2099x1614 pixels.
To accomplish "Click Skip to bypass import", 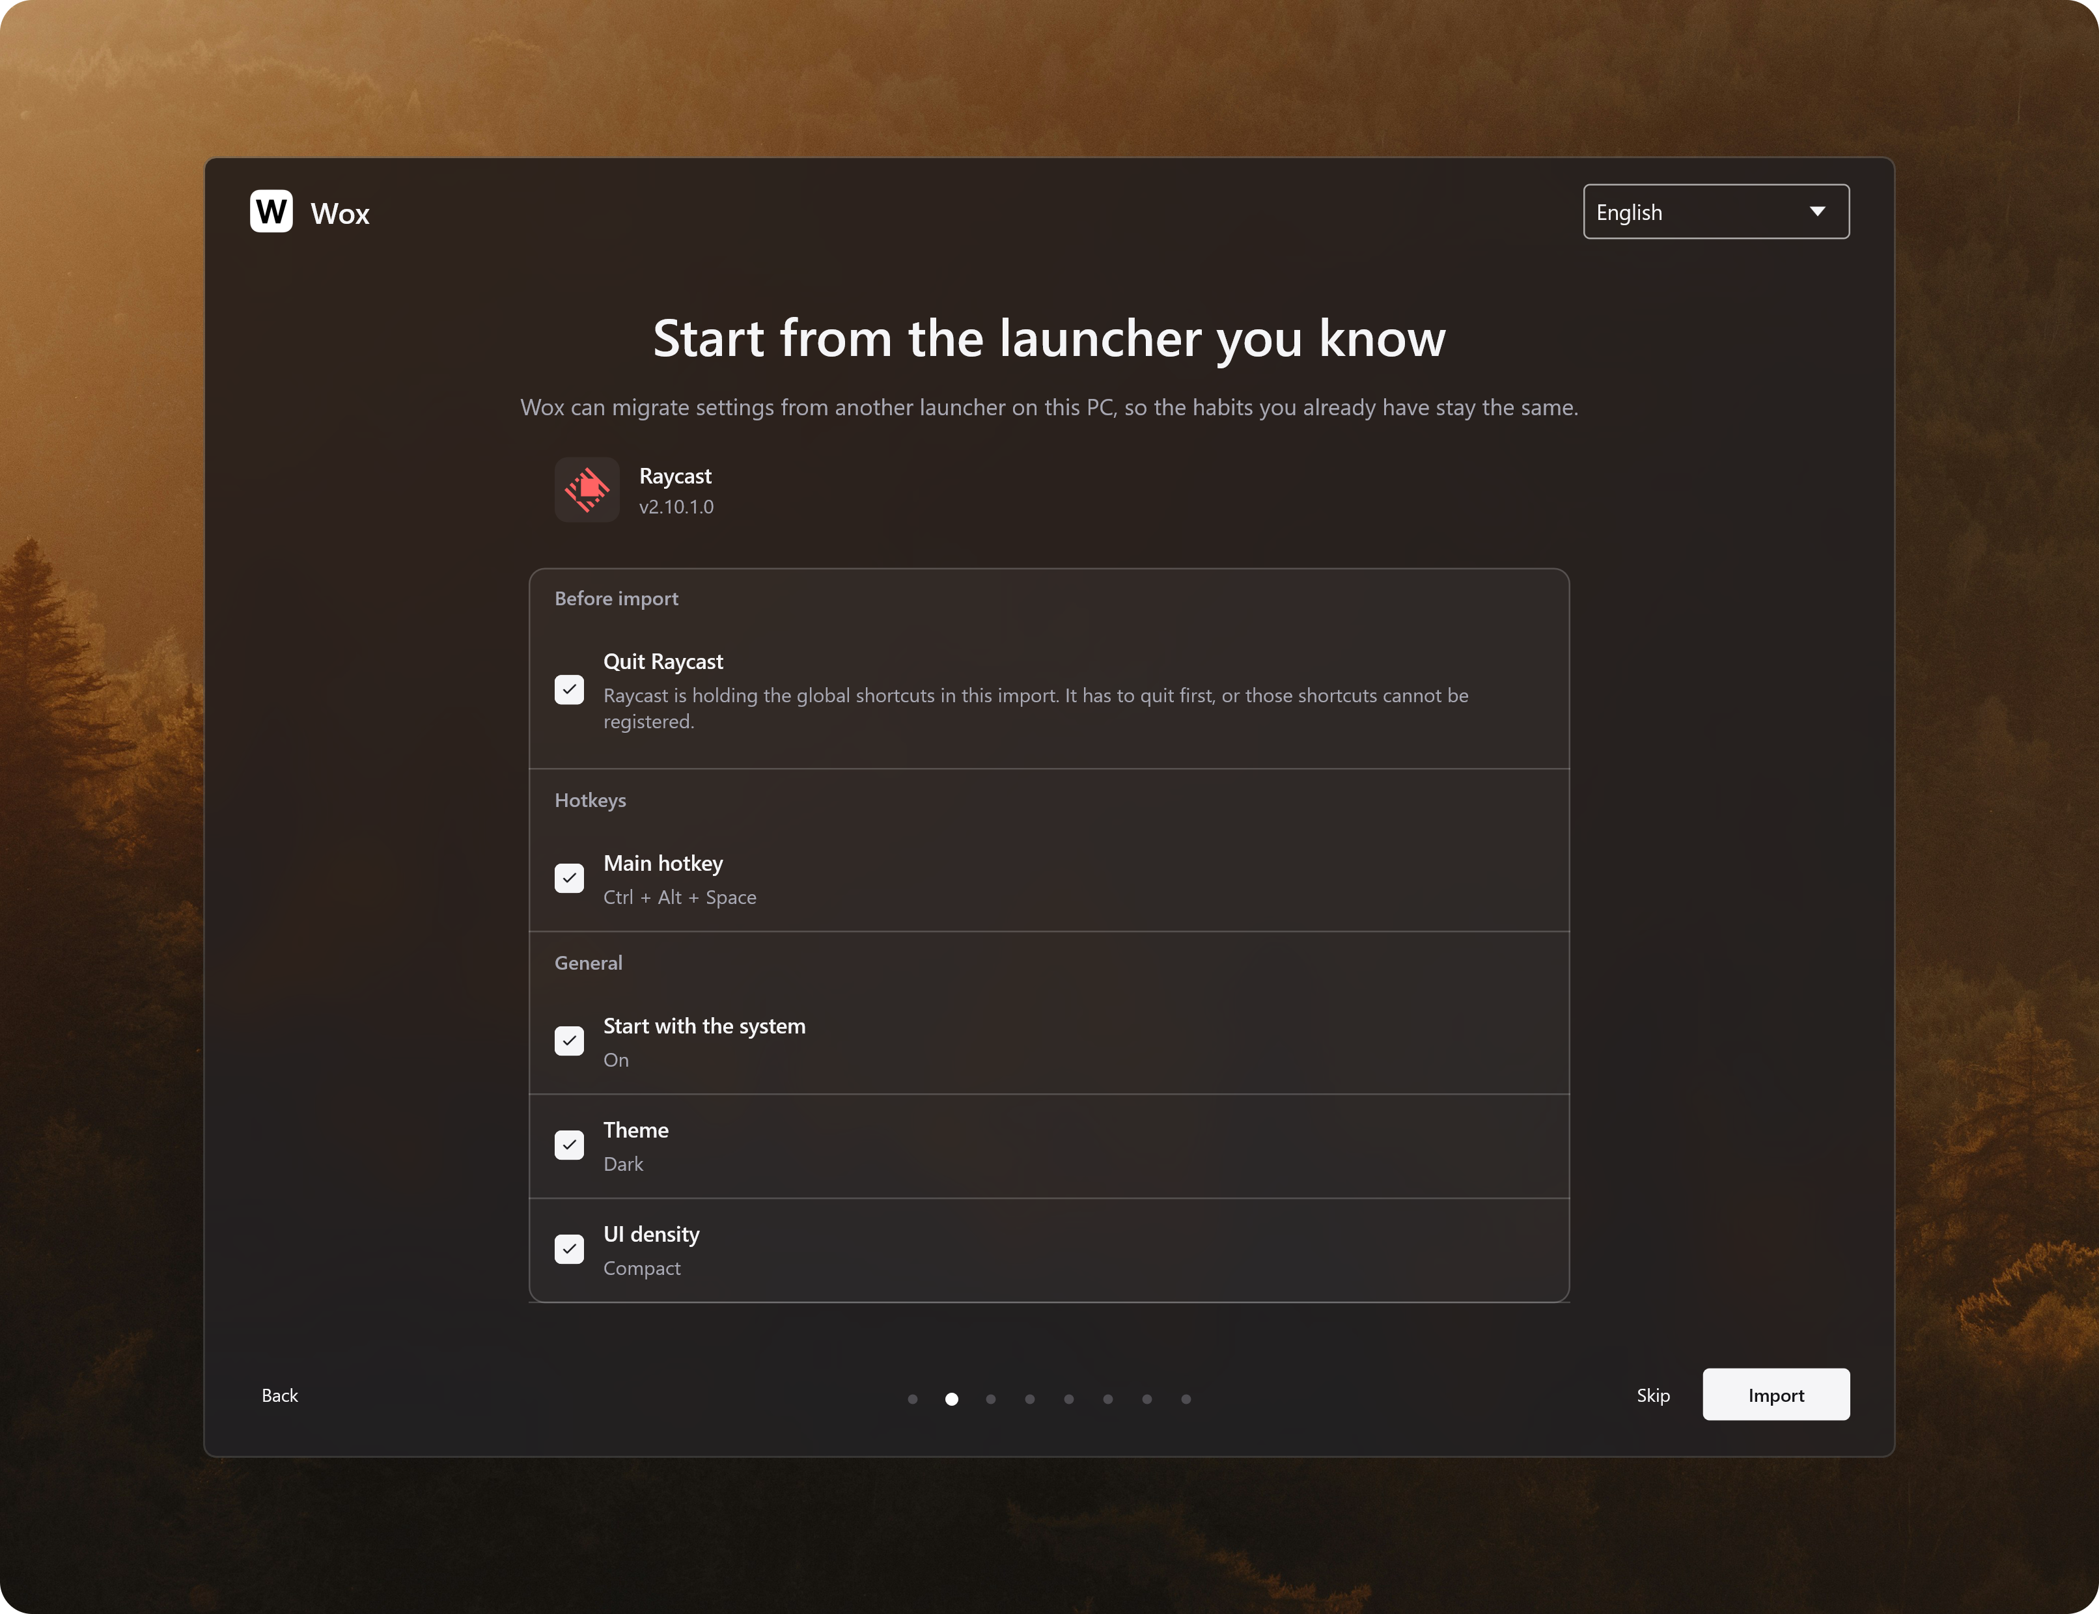I will [x=1653, y=1395].
